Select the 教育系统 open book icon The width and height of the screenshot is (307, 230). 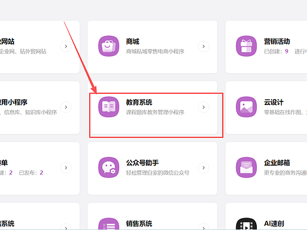tap(109, 107)
